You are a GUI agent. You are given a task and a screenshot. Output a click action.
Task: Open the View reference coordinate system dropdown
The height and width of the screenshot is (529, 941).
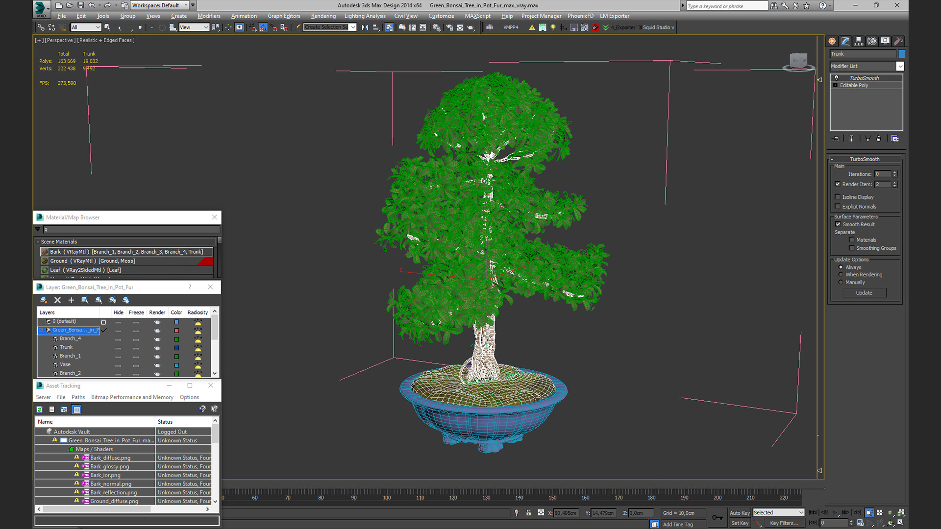(194, 27)
